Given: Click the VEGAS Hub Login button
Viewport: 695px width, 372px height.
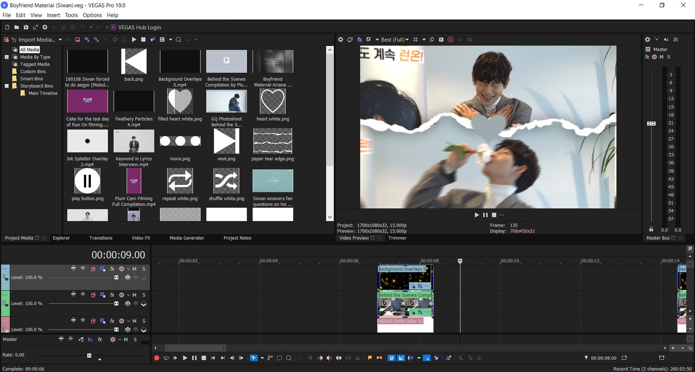Looking at the screenshot, I should [135, 27].
